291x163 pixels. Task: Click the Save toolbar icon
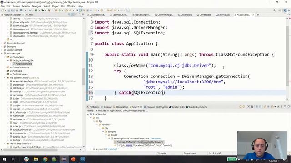(9, 10)
